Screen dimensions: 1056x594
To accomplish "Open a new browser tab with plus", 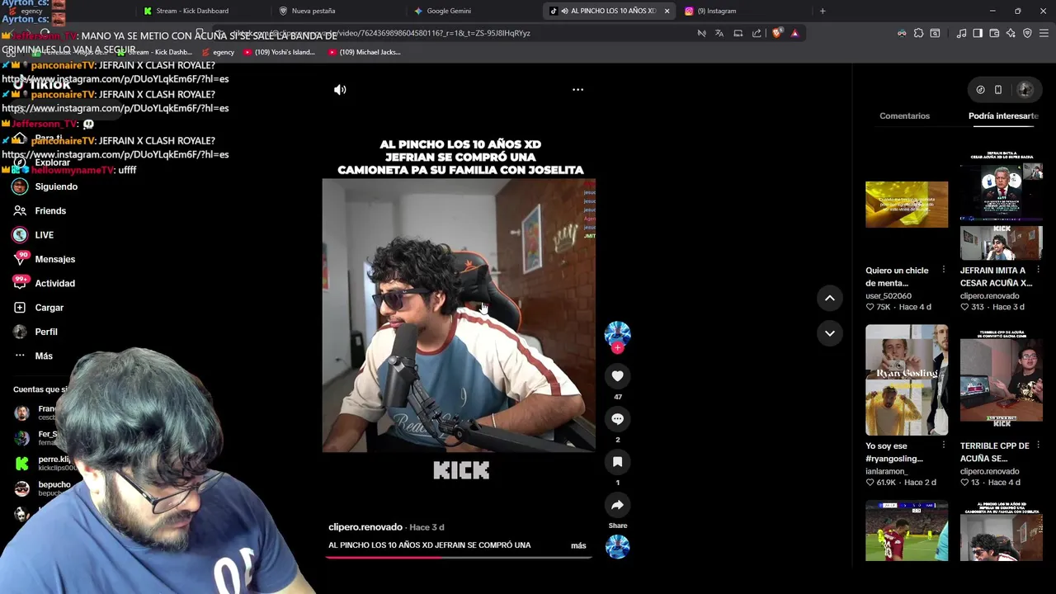I will [822, 11].
